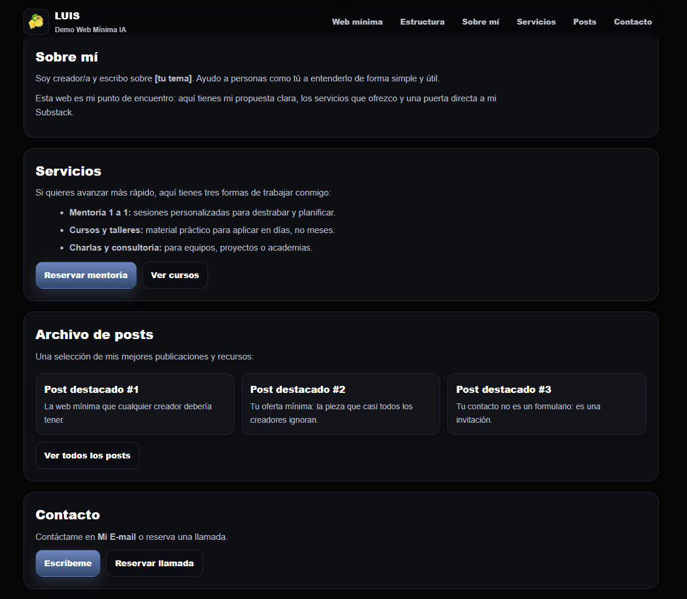Go to Estructura in the navigation
The height and width of the screenshot is (599, 687).
[422, 22]
